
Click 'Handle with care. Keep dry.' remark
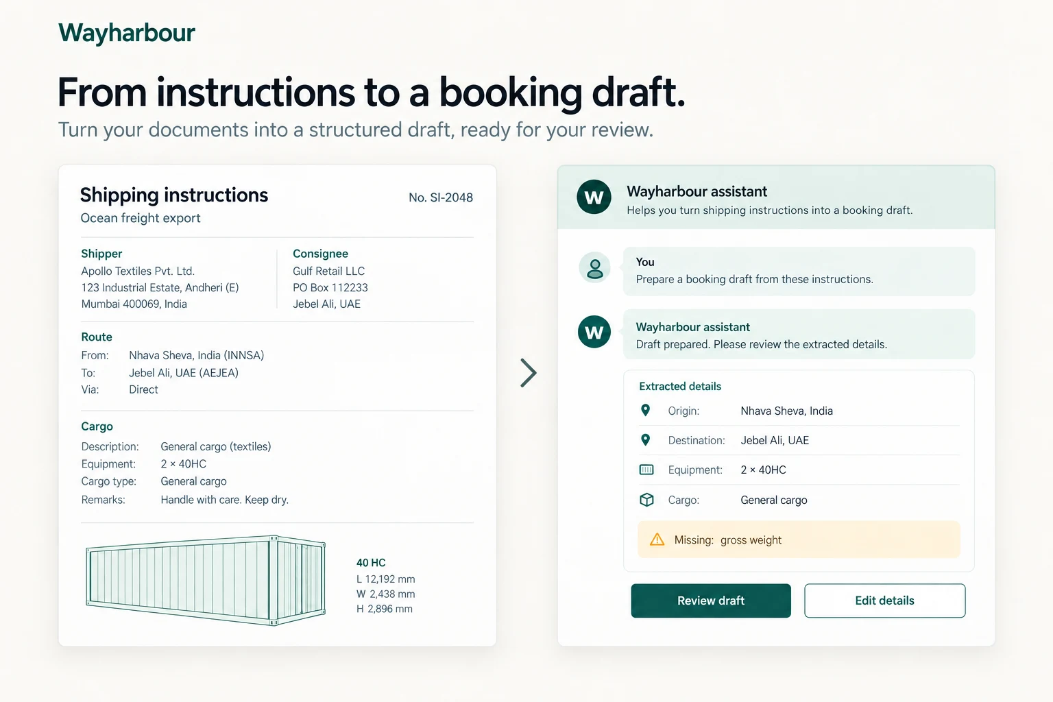click(x=224, y=500)
